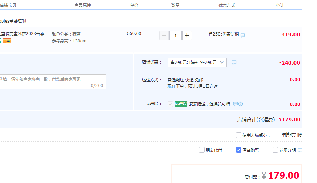Click the 单价 column header
Viewport: 317px width, 183px height.
pos(134,5)
